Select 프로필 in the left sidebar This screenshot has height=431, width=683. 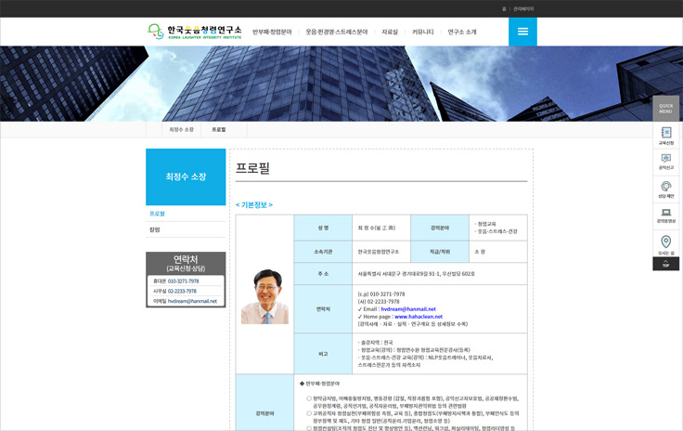157,214
